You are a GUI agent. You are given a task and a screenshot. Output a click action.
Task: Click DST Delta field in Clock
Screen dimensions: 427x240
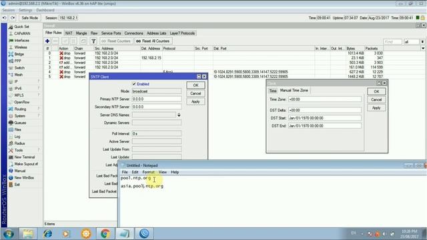tap(325, 110)
